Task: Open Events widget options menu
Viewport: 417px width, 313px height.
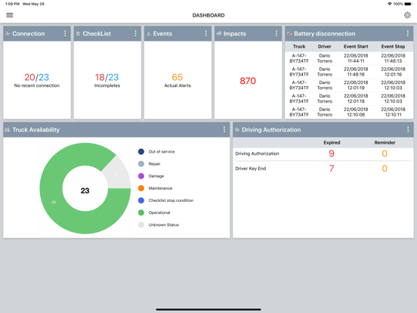Action: [x=205, y=33]
